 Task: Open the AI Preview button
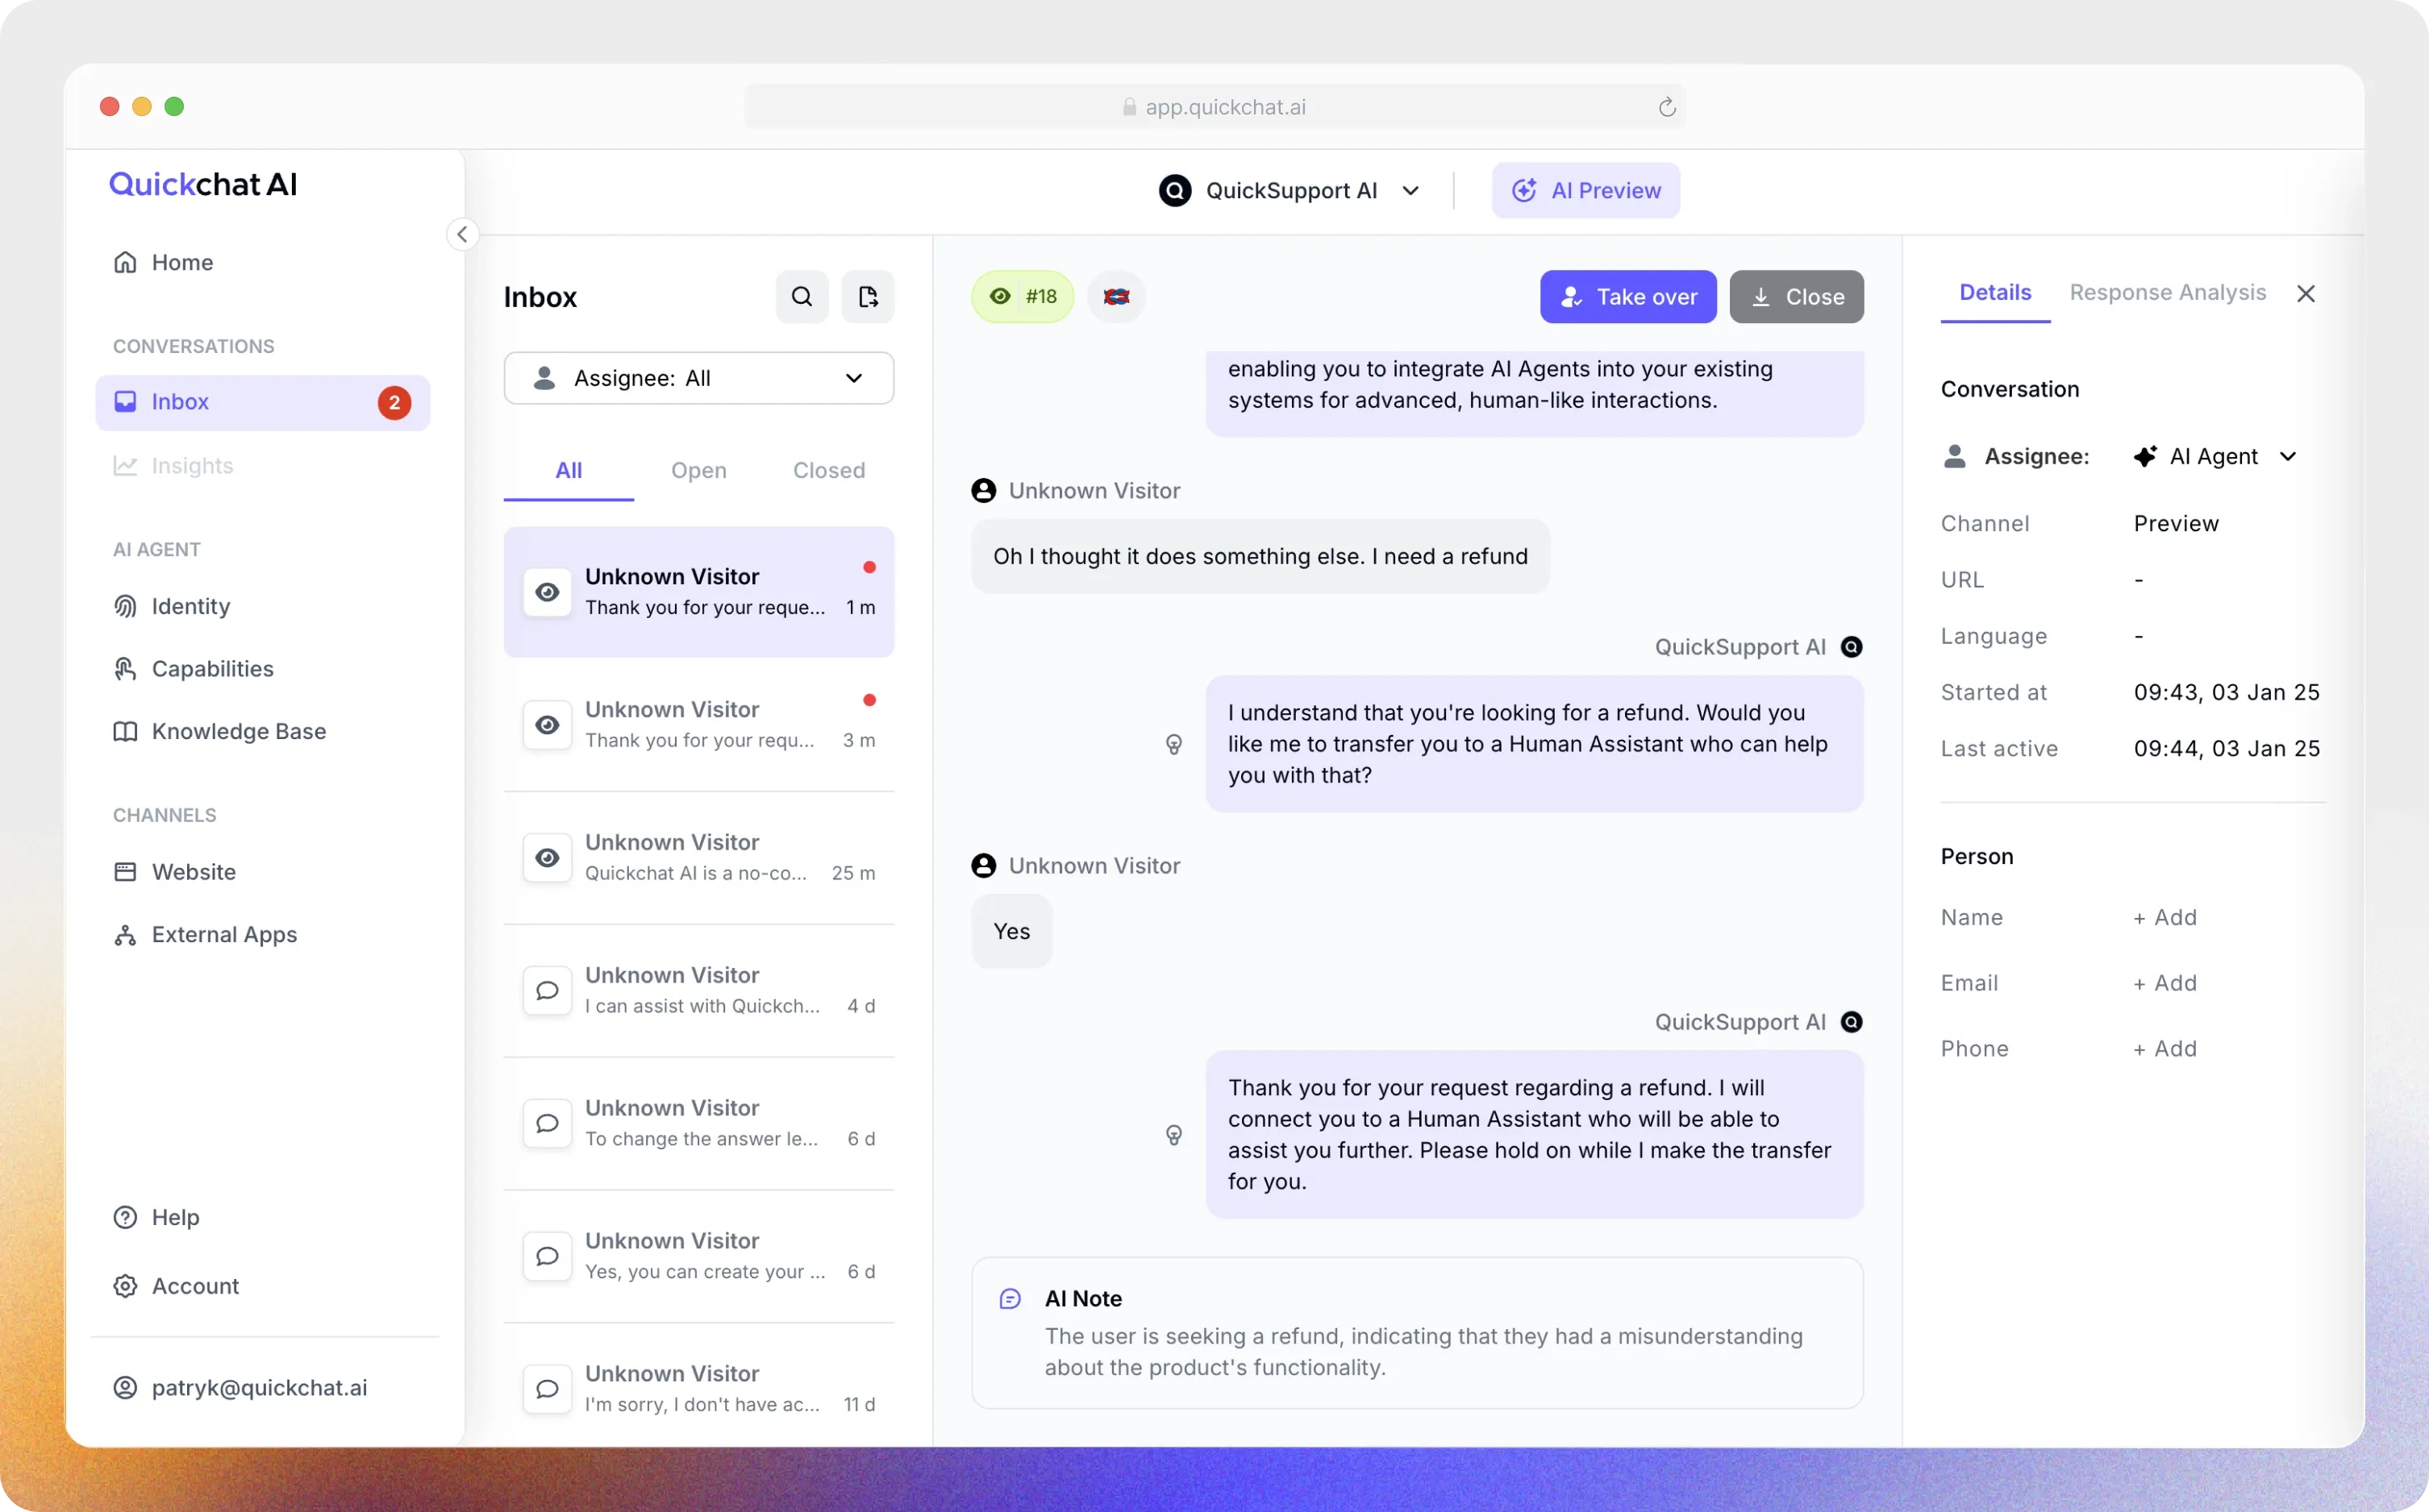1585,190
